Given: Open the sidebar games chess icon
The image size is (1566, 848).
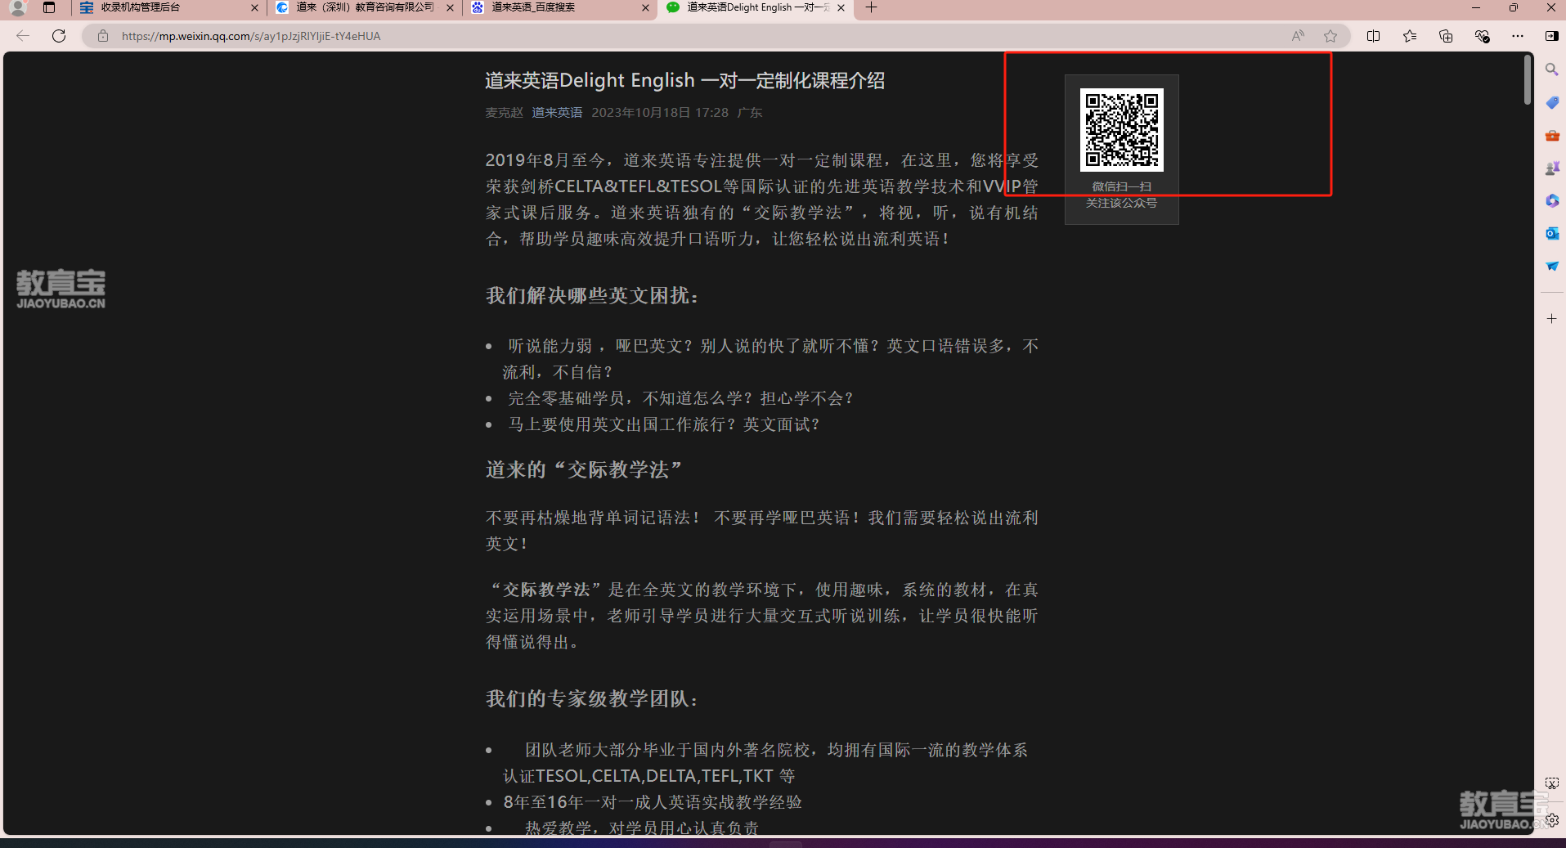Looking at the screenshot, I should 1551,168.
